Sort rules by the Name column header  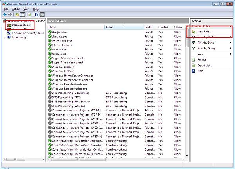tap(76, 27)
